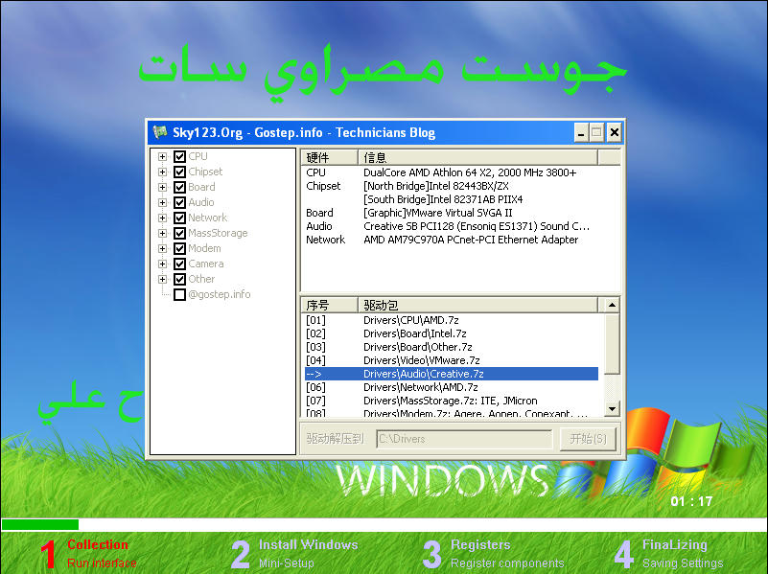
Task: Expand the Audio tree node
Action: [x=162, y=202]
